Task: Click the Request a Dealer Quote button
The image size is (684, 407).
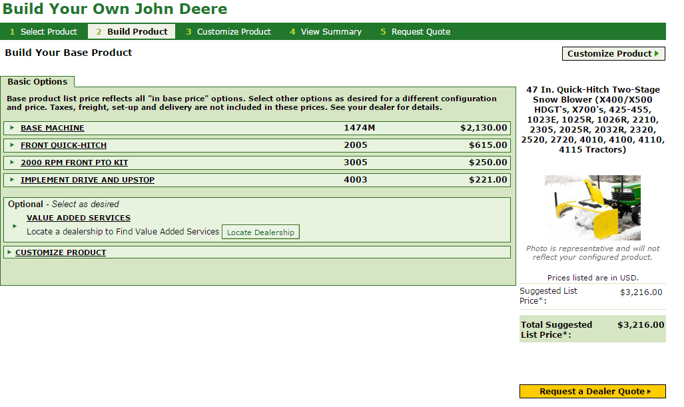Action: [592, 392]
